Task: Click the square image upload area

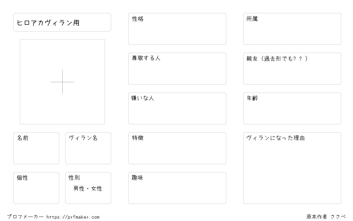Action: point(62,82)
